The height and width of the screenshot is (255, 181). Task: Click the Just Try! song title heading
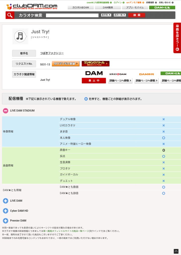(x=40, y=31)
